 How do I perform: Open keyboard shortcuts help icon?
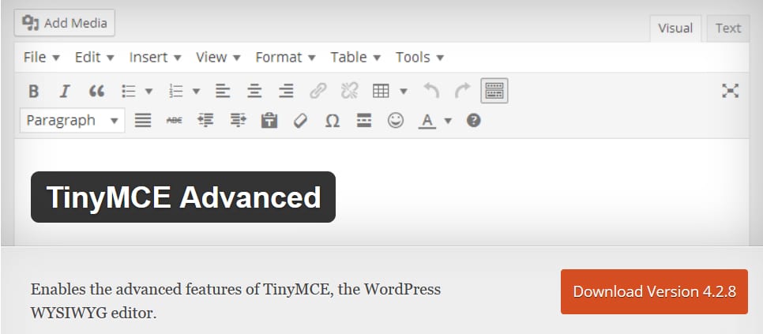[x=473, y=120]
